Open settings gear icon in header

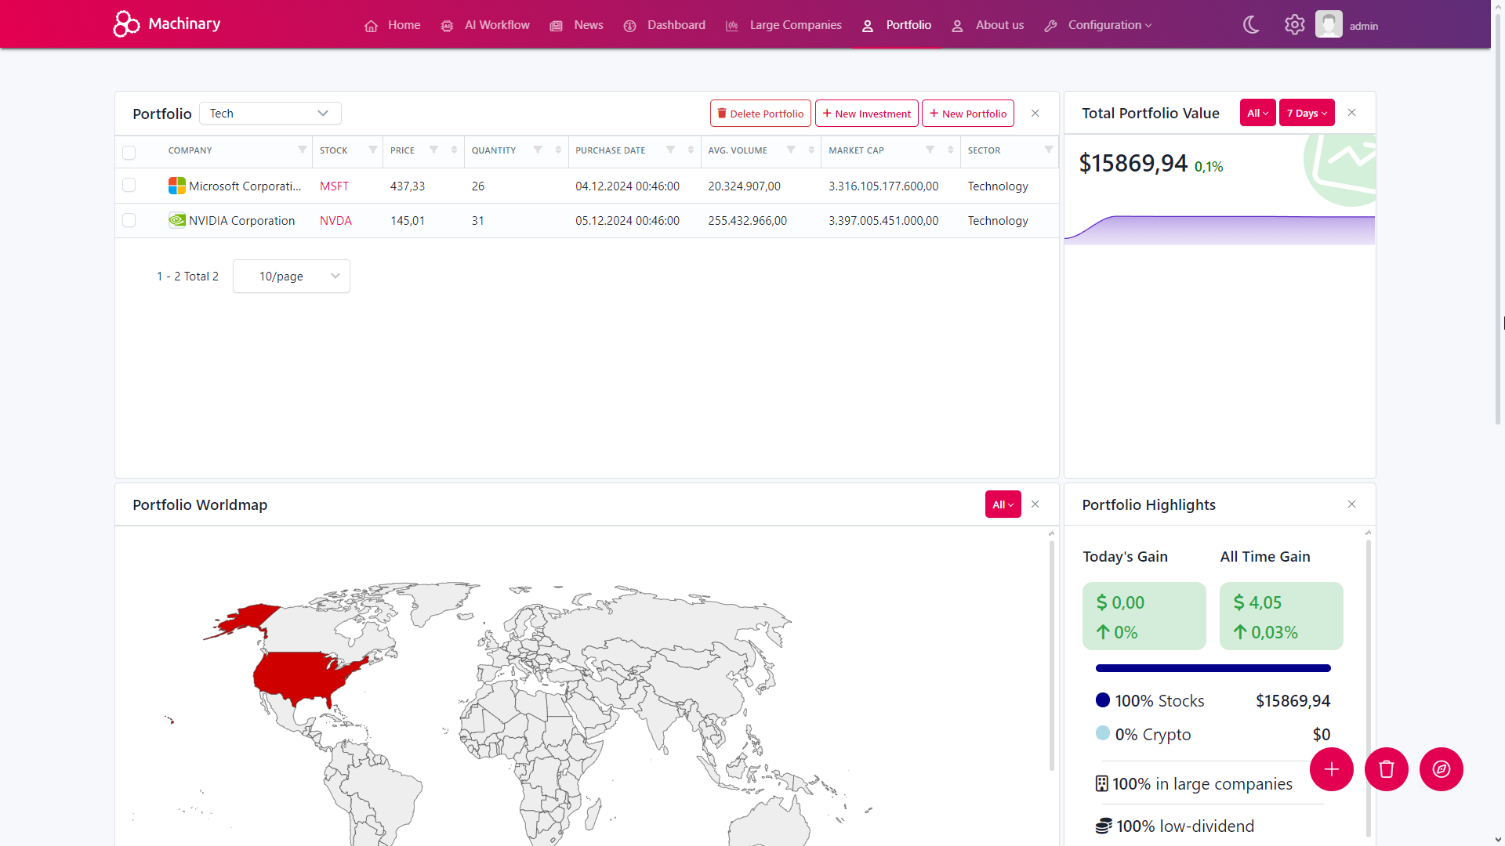tap(1294, 25)
